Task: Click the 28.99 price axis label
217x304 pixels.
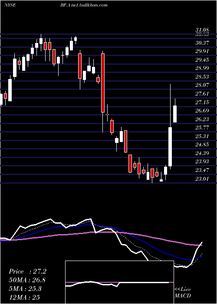Action: (x=202, y=68)
